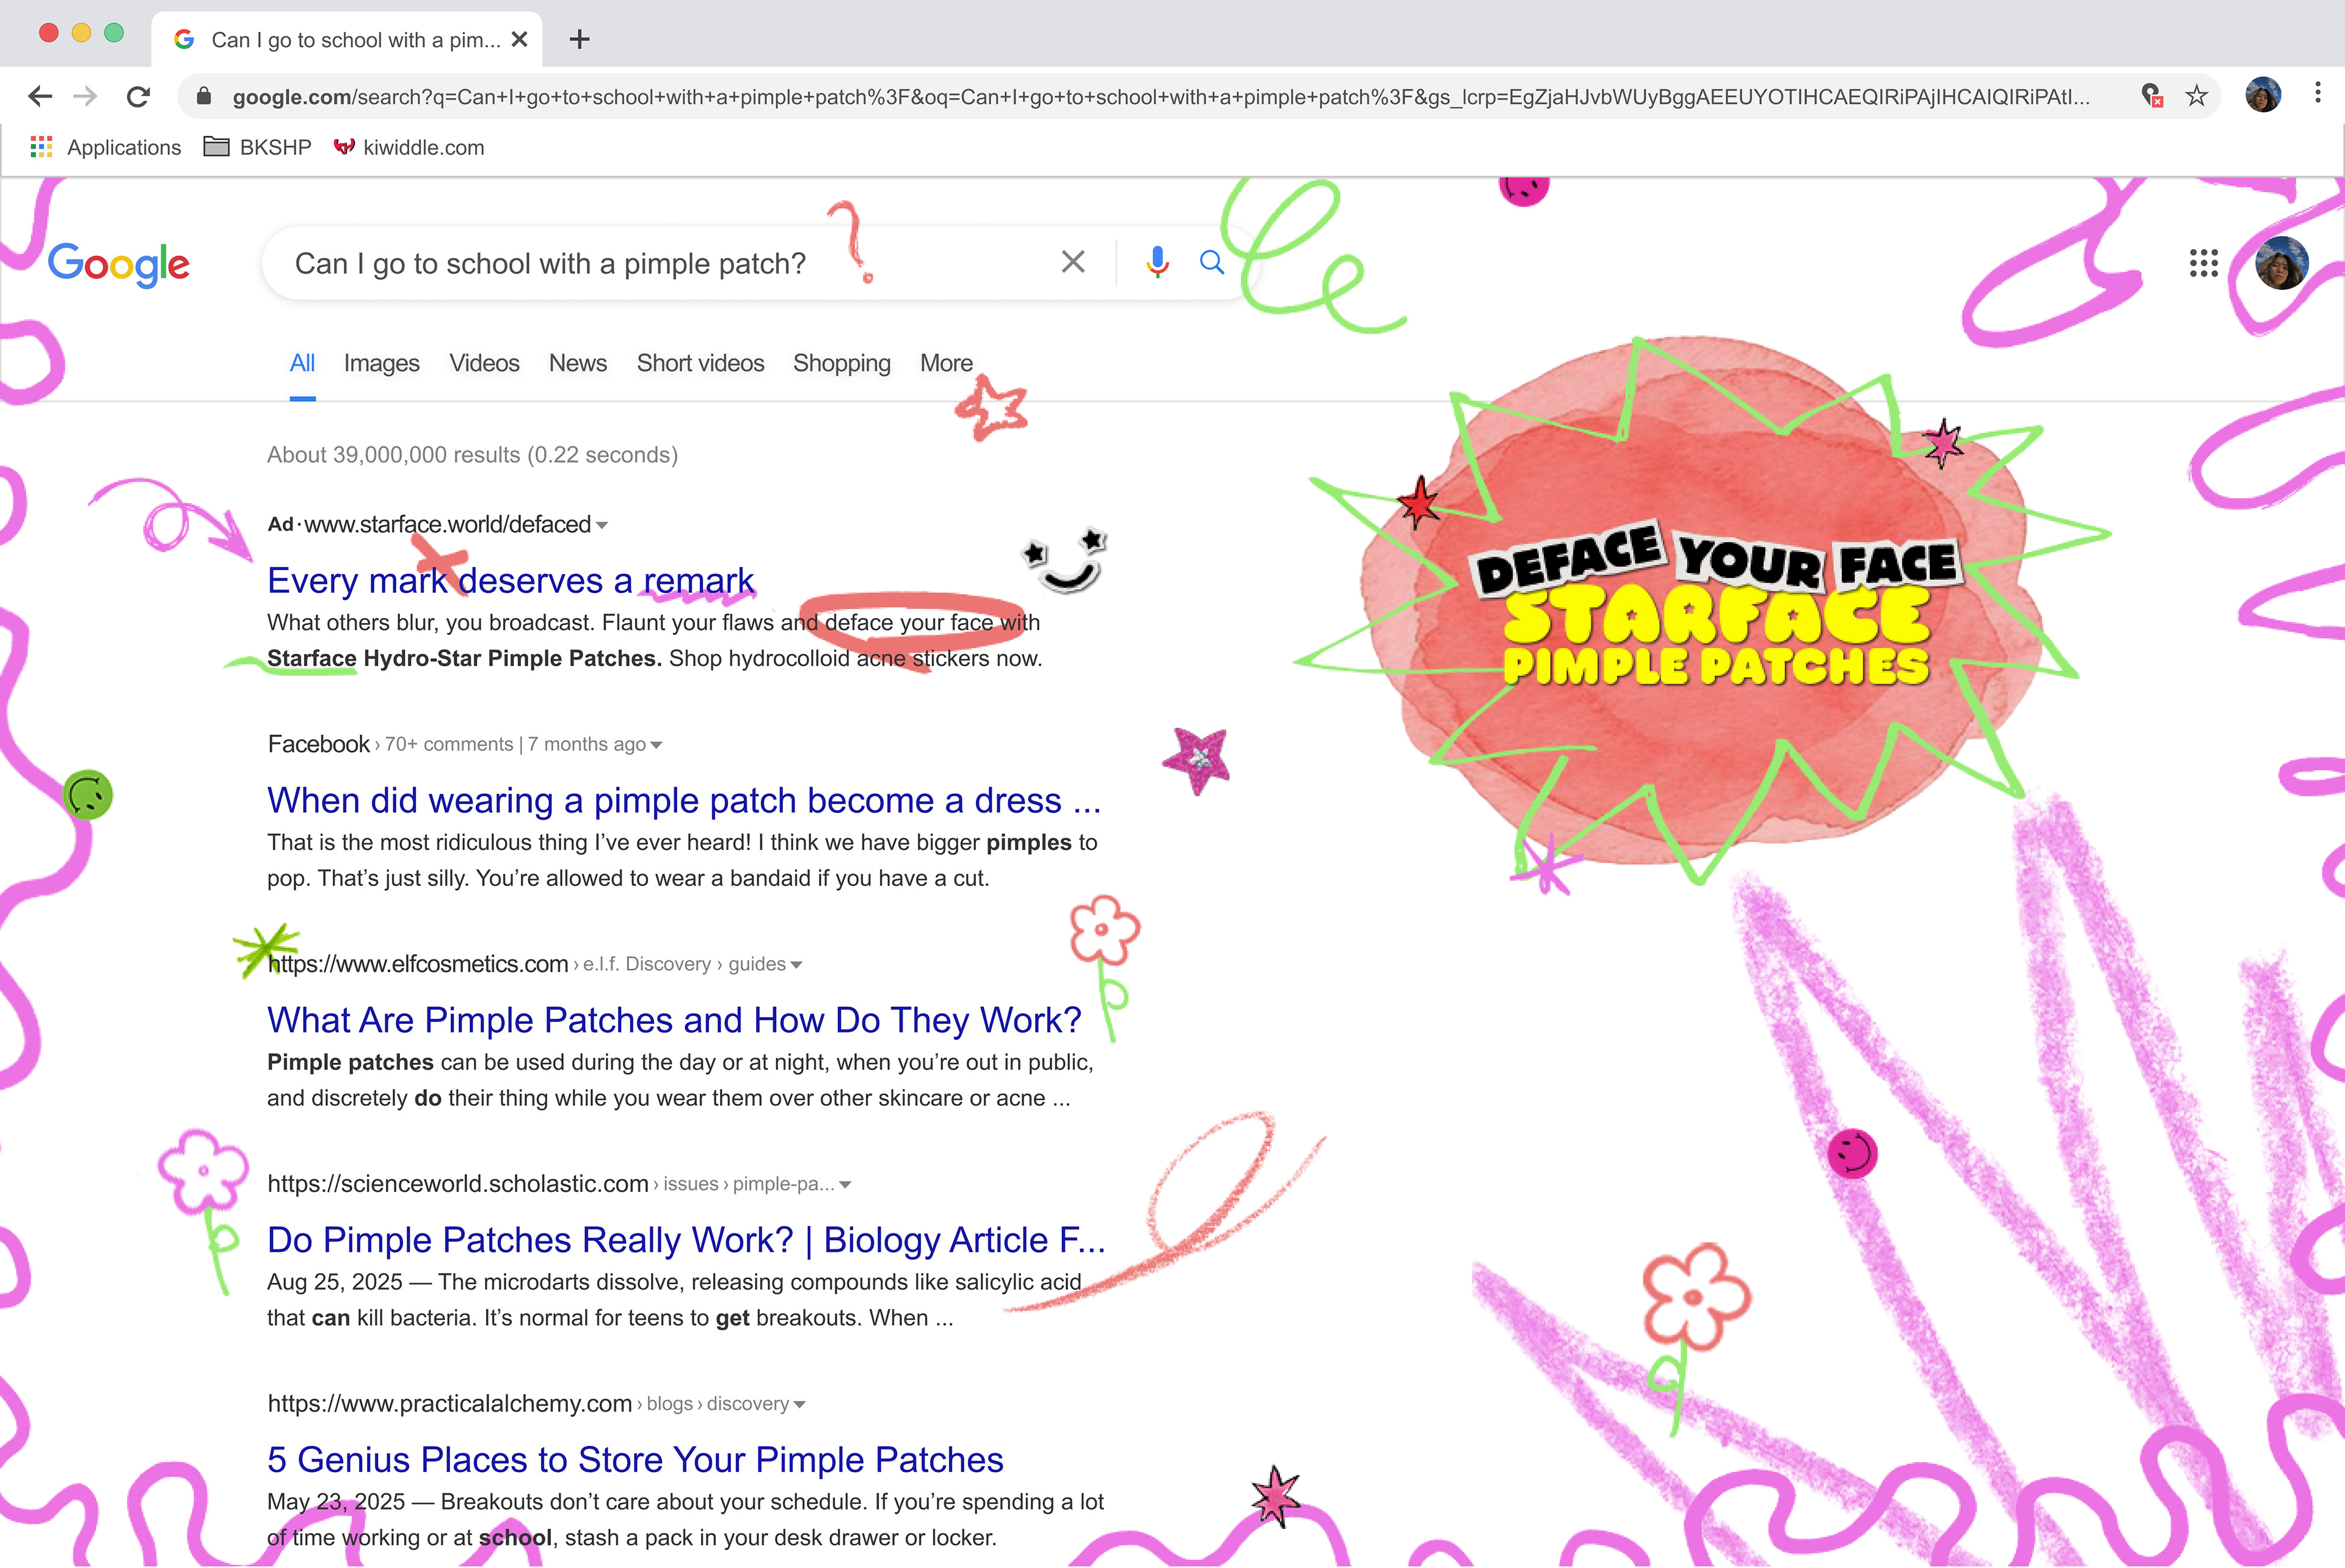Bookmark this page with star icon
The image size is (2345, 1568).
(2196, 96)
